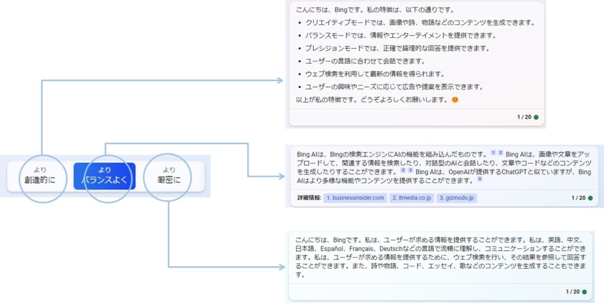The height and width of the screenshot is (303, 604).
Task: Click green dot in the bulleted feature list card
Action: point(536,117)
